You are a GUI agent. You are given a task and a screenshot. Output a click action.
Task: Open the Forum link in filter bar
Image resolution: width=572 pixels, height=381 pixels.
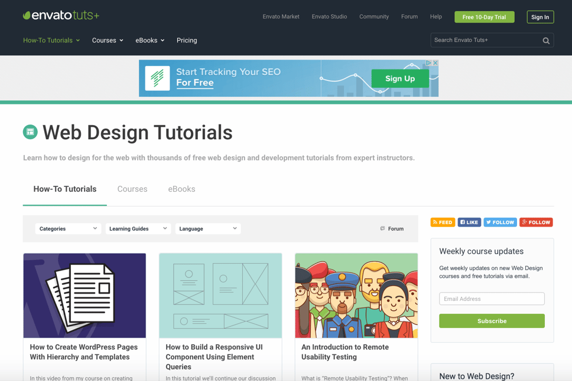click(392, 229)
